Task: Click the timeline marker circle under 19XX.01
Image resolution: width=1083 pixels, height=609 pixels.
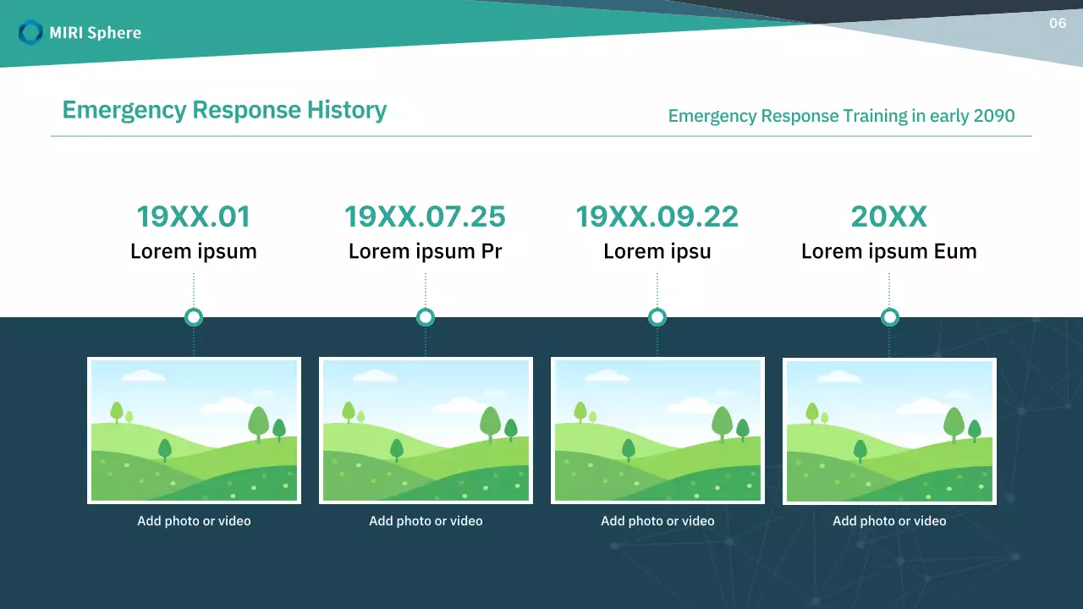Action: pos(194,317)
